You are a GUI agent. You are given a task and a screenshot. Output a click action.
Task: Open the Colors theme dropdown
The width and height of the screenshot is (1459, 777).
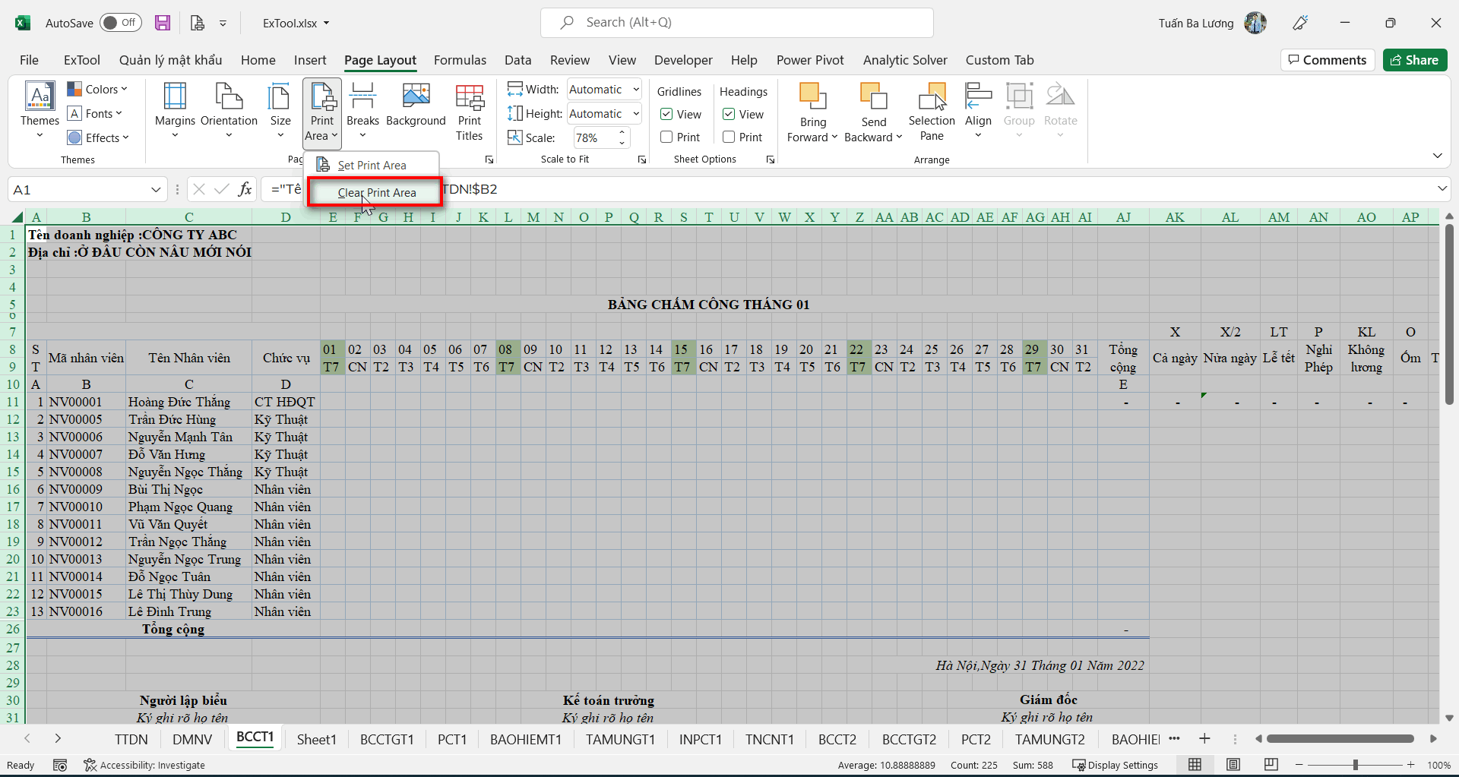click(x=97, y=89)
